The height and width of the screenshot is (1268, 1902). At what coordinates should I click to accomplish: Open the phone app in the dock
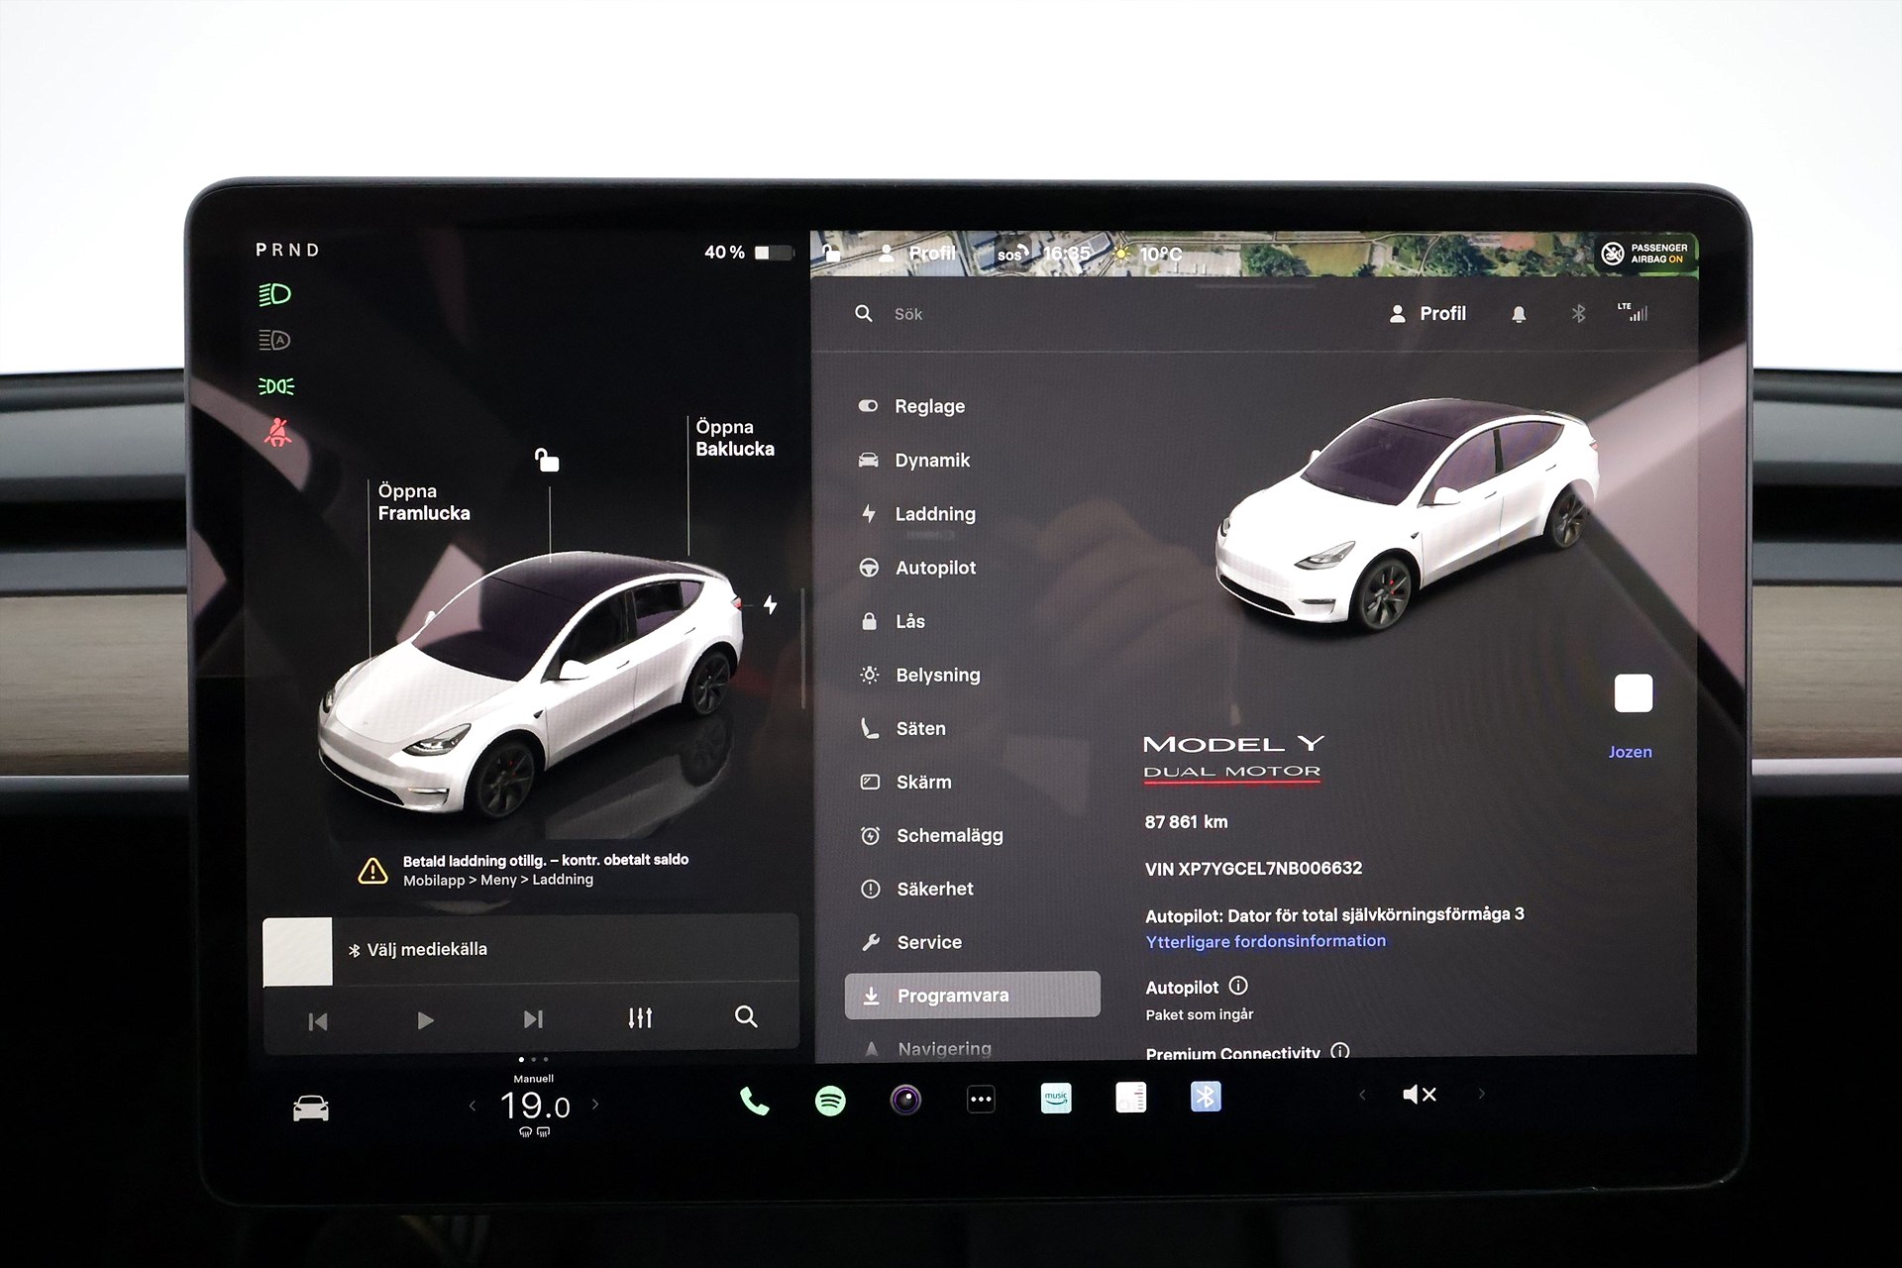pyautogui.click(x=754, y=1101)
